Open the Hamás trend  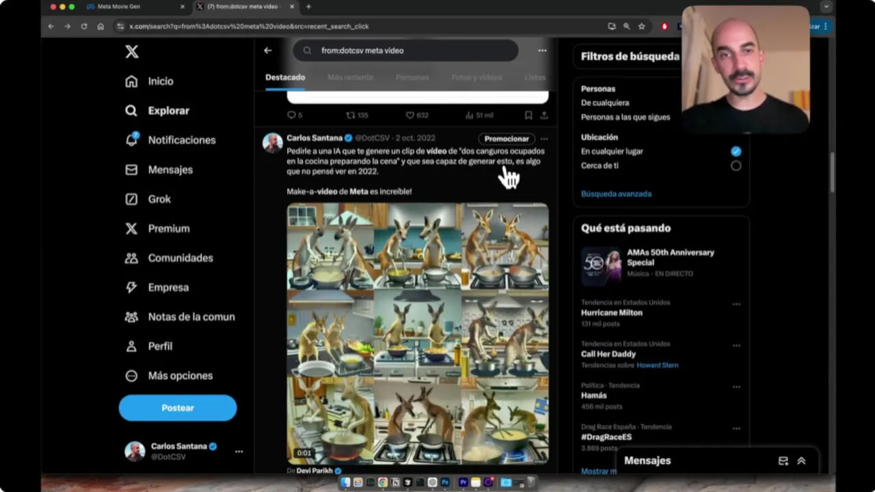pos(594,396)
